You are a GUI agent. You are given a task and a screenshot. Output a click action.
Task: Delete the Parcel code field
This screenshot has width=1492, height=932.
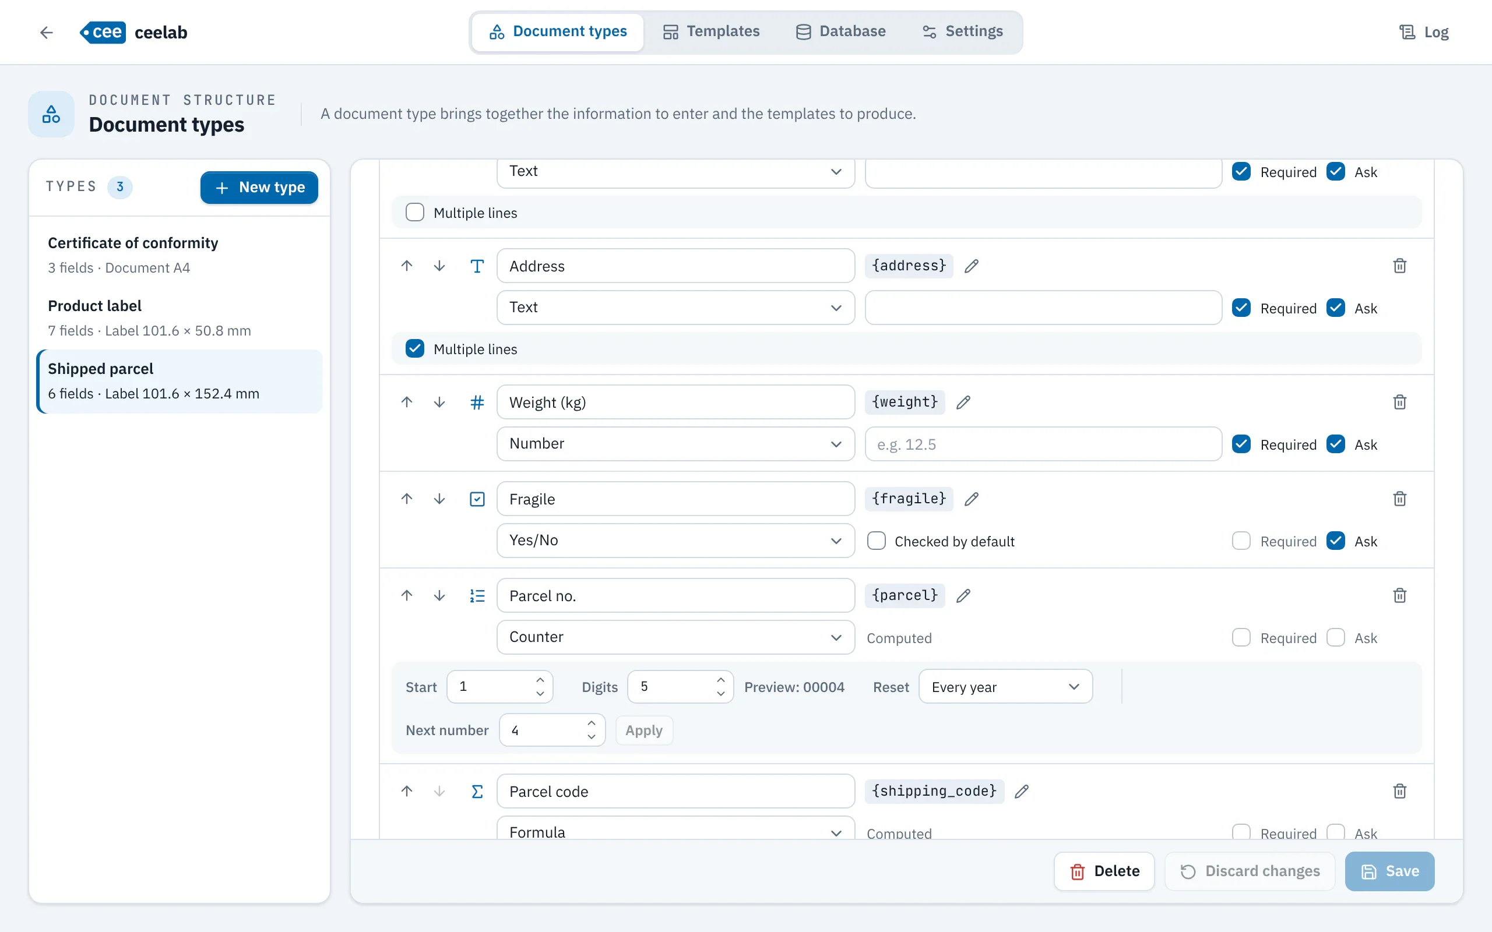click(1399, 791)
